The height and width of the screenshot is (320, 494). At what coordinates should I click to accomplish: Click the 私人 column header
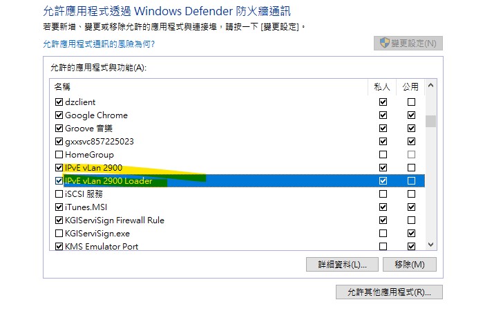382,86
